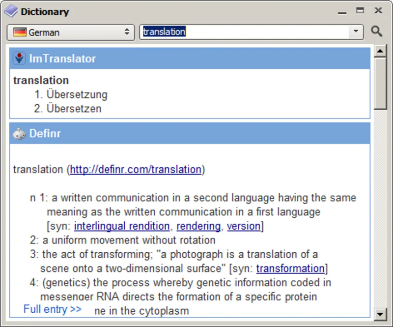Click the Dictionary book icon in title bar
The width and height of the screenshot is (393, 327).
(11, 11)
